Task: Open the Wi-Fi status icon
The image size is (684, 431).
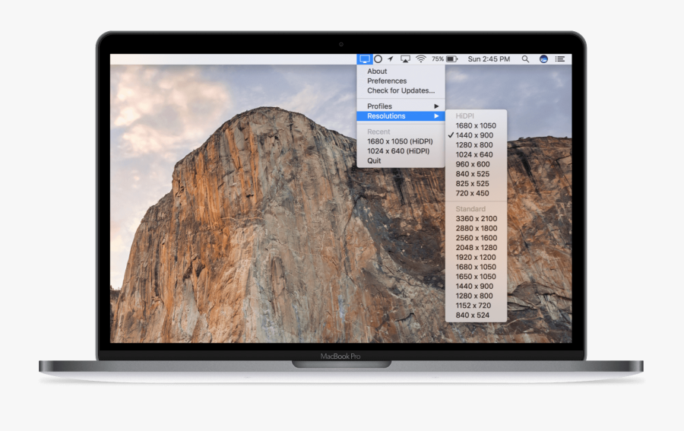Action: pyautogui.click(x=421, y=59)
